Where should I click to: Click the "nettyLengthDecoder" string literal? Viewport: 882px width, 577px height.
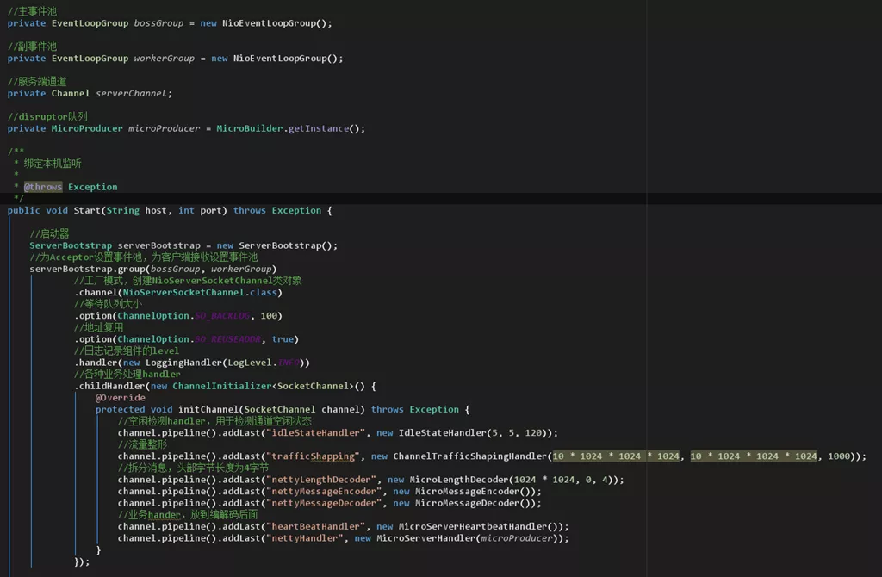click(x=320, y=480)
